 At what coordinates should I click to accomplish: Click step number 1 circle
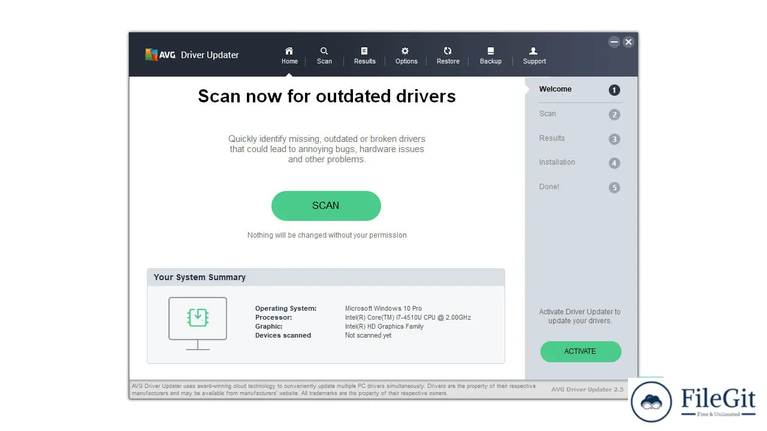[614, 90]
